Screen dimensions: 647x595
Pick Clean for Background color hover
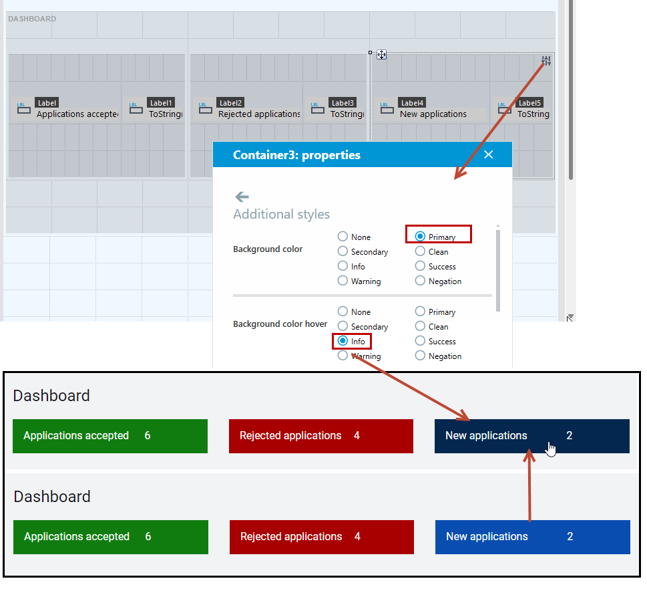pos(420,326)
